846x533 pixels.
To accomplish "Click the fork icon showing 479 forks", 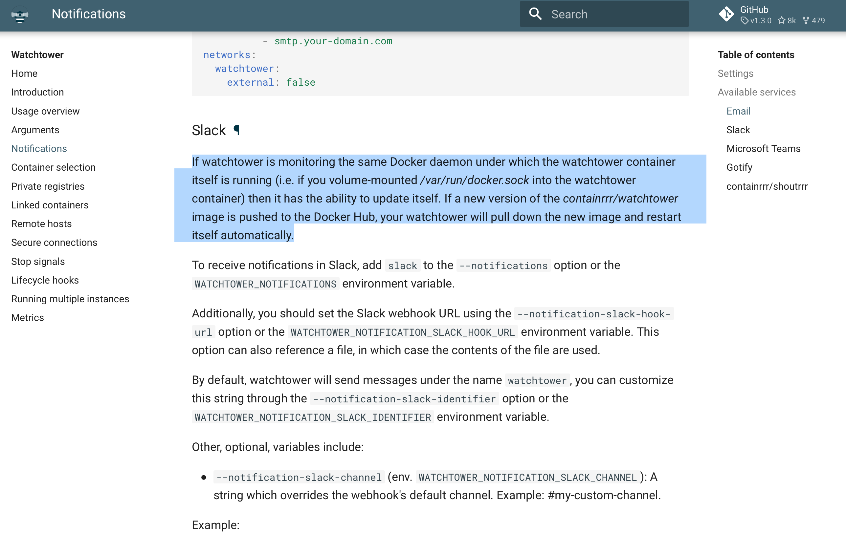I will coord(806,21).
